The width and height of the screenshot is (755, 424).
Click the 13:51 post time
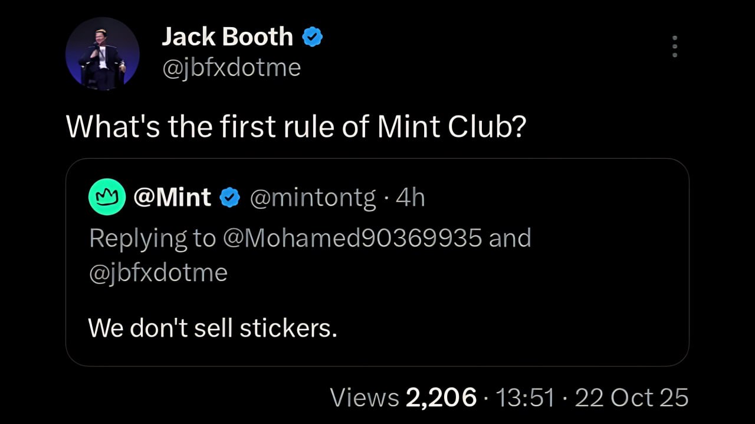526,397
